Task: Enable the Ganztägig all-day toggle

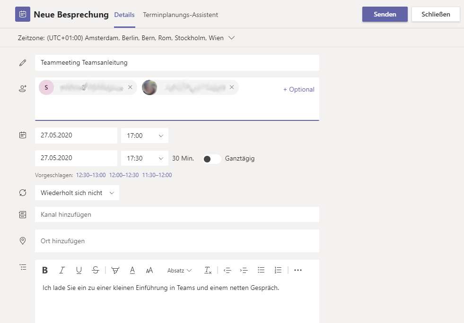Action: tap(211, 159)
